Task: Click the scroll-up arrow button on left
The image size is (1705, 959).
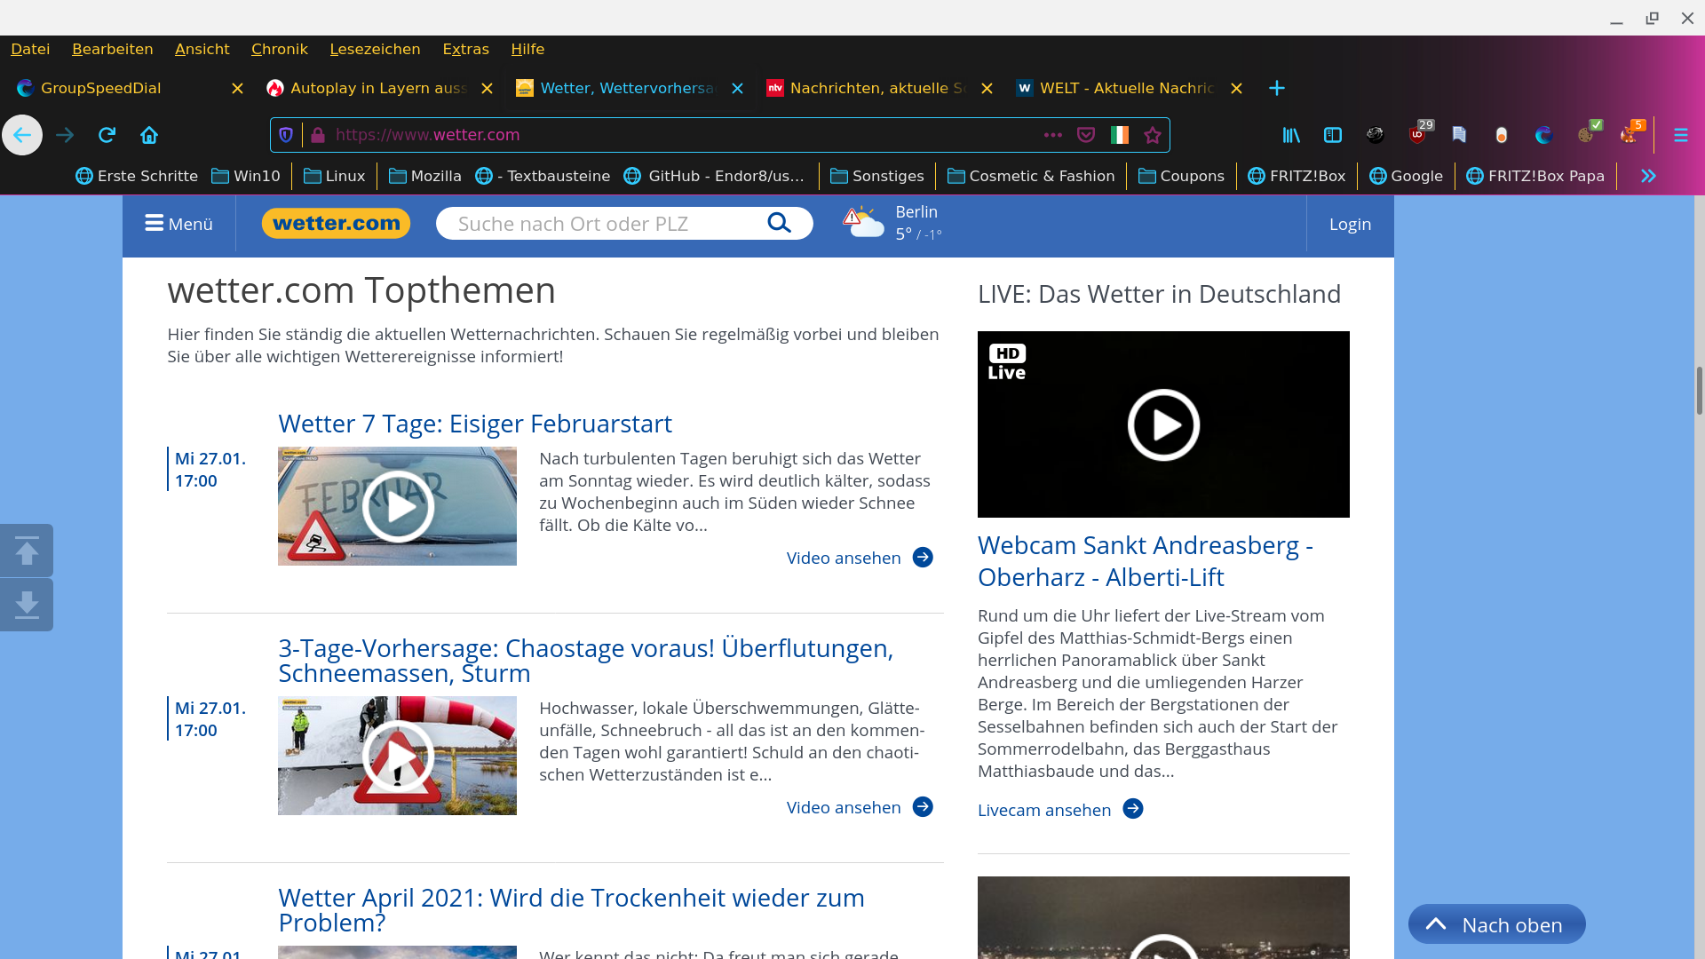Action: click(27, 551)
